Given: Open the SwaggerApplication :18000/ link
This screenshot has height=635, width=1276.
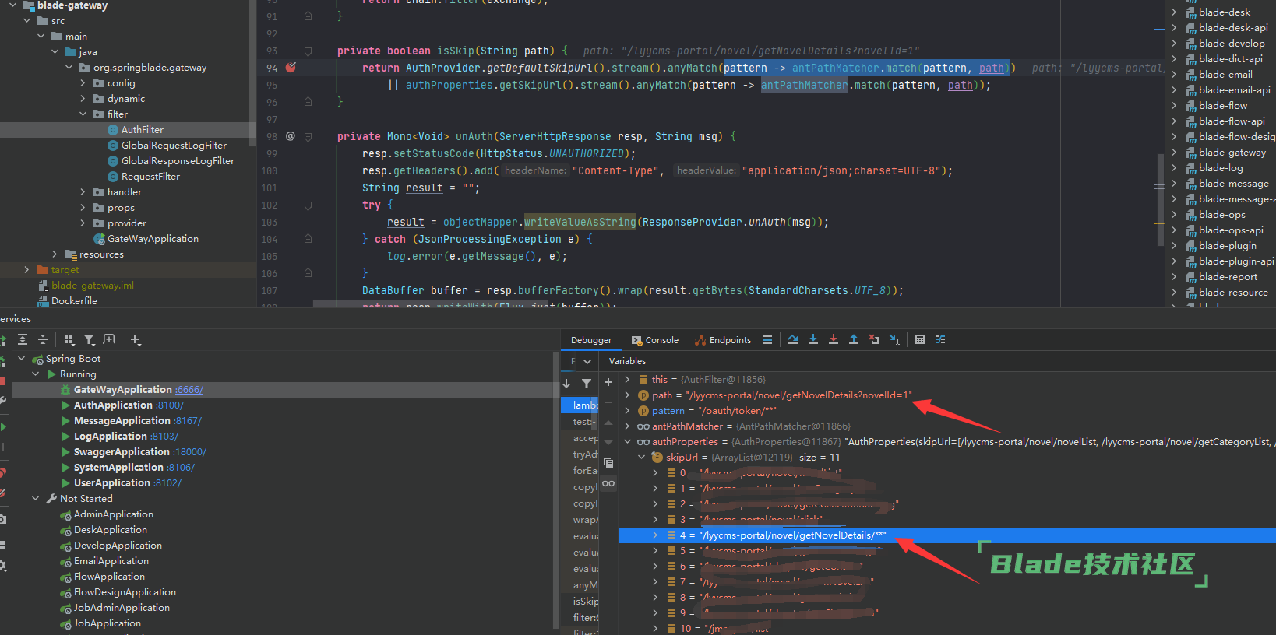Looking at the screenshot, I should click(x=189, y=452).
